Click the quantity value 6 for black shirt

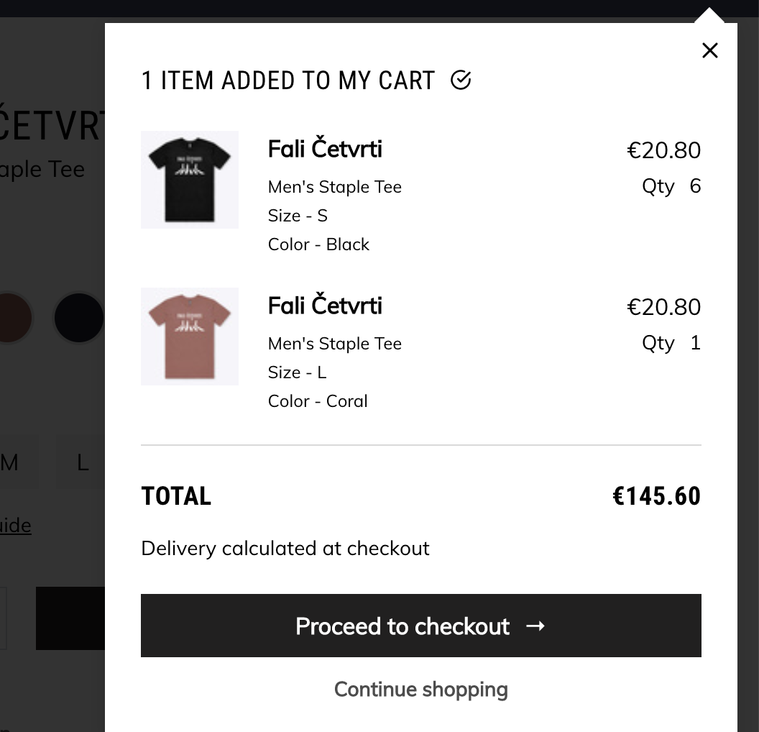tap(694, 186)
